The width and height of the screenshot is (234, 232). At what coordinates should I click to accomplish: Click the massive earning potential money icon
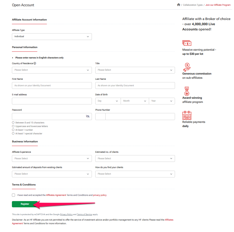point(187,43)
